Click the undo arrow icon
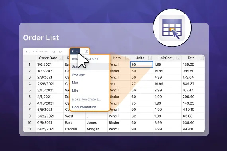Image resolution: width=227 pixels, height=151 pixels. (54, 52)
